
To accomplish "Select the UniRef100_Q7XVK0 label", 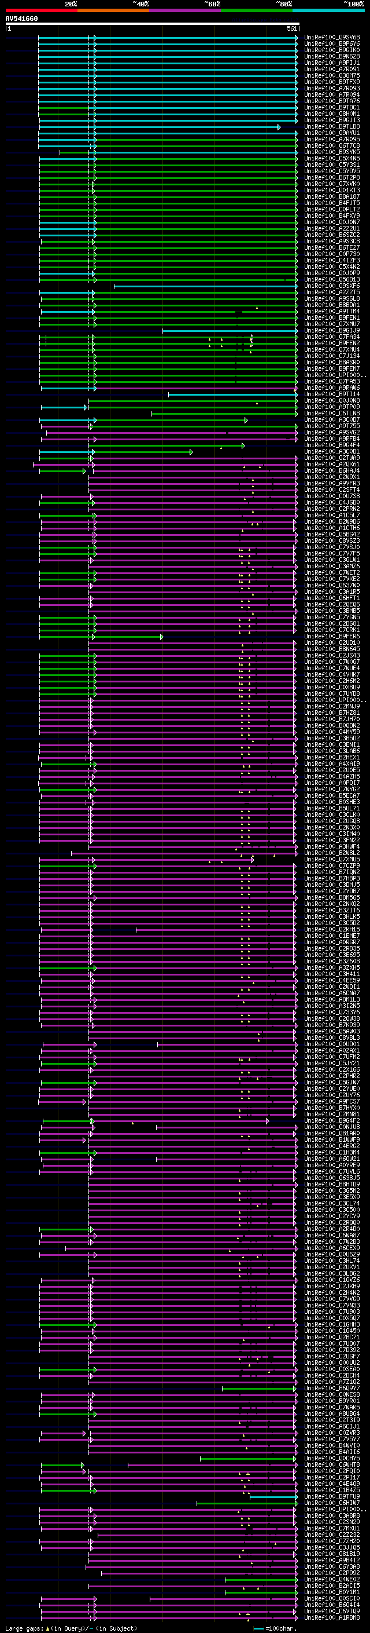I will pyautogui.click(x=332, y=184).
